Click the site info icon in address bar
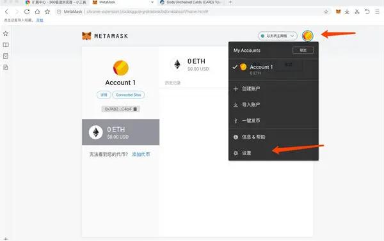384x241 pixels. pos(59,12)
